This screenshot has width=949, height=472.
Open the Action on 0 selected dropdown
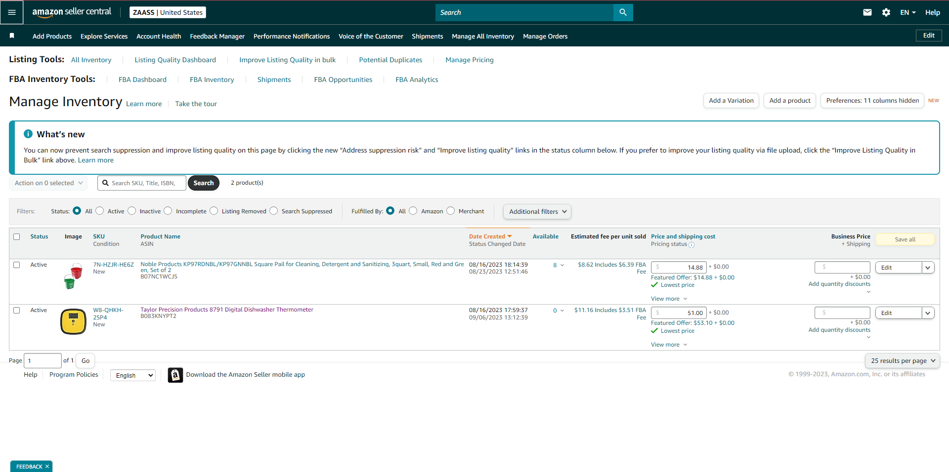pyautogui.click(x=48, y=183)
